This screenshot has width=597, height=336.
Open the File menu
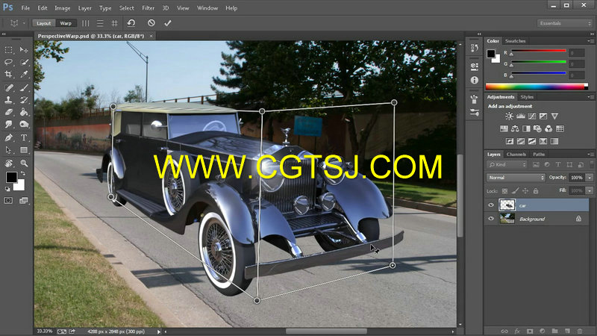pyautogui.click(x=25, y=8)
